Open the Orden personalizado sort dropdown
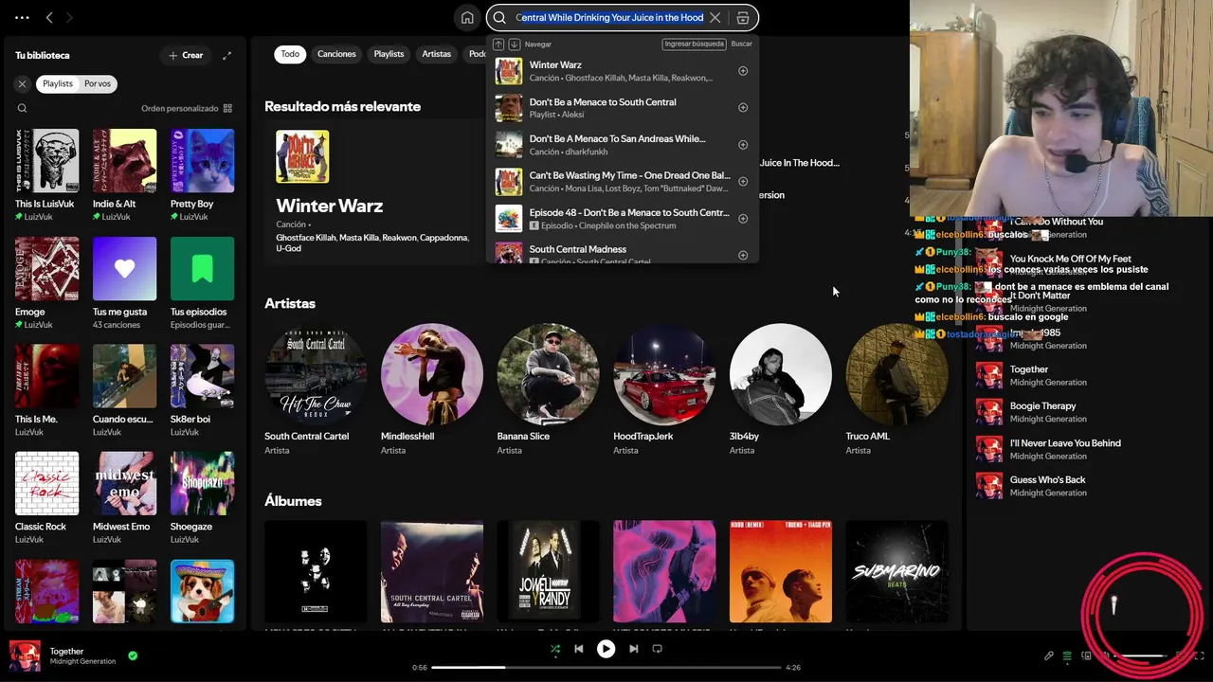Viewport: 1213px width, 682px height. pyautogui.click(x=187, y=108)
